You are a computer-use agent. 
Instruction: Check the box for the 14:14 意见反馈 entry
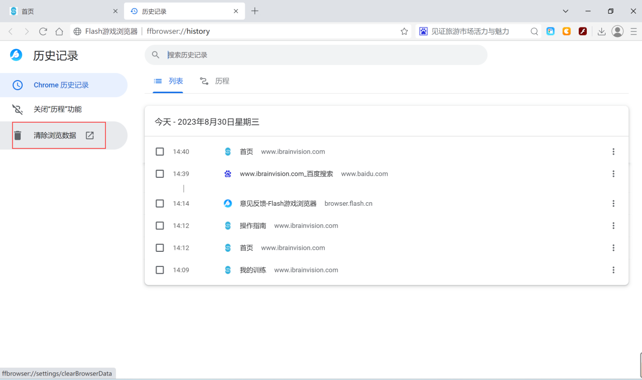(x=160, y=204)
